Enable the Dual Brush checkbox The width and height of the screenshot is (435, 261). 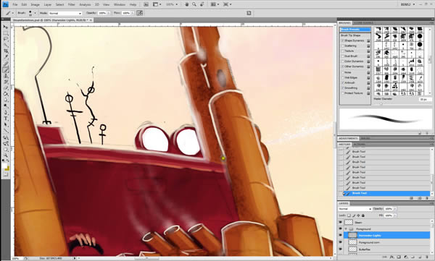pyautogui.click(x=343, y=56)
